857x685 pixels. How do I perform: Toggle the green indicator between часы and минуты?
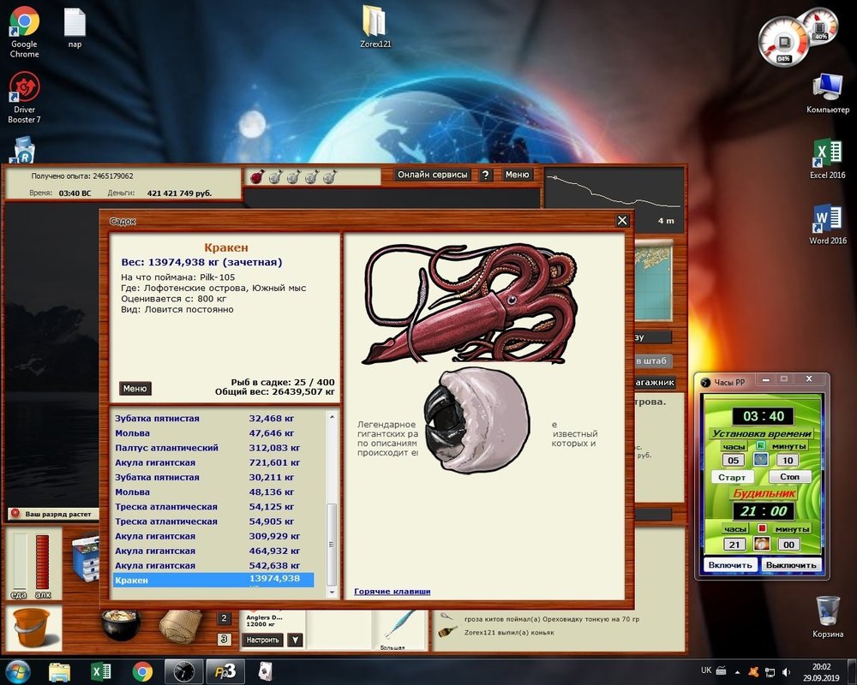pos(760,446)
